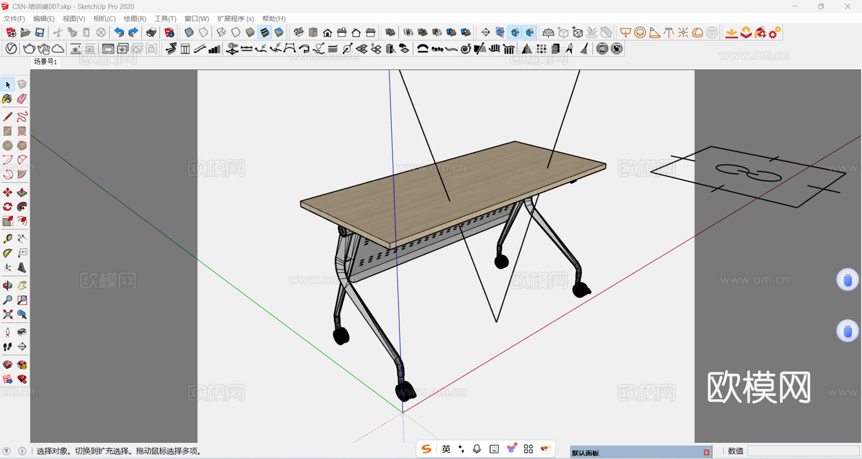Viewport: 862px width, 459px height.
Task: Open the 帮助(H) menu
Action: (274, 19)
